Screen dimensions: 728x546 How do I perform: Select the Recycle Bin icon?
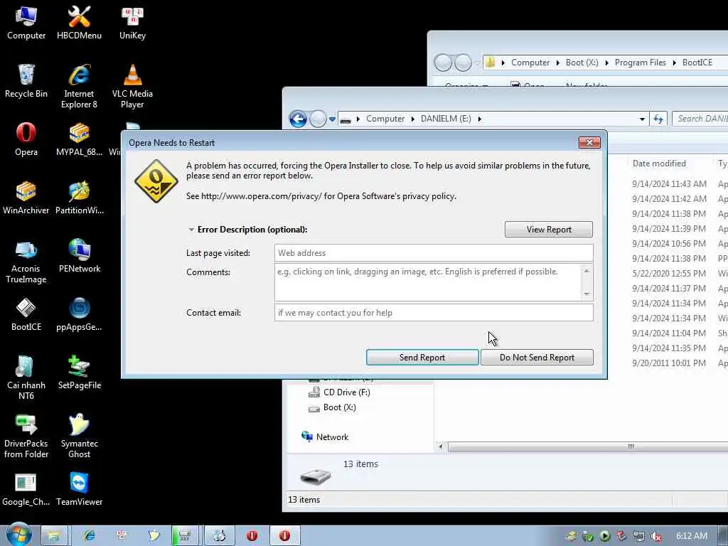click(x=26, y=81)
